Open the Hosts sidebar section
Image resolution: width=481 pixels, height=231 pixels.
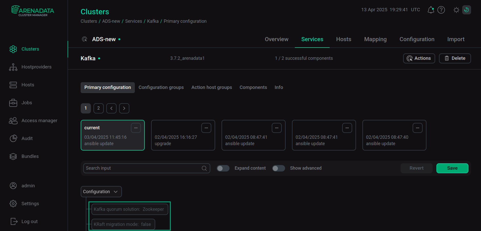click(x=22, y=85)
